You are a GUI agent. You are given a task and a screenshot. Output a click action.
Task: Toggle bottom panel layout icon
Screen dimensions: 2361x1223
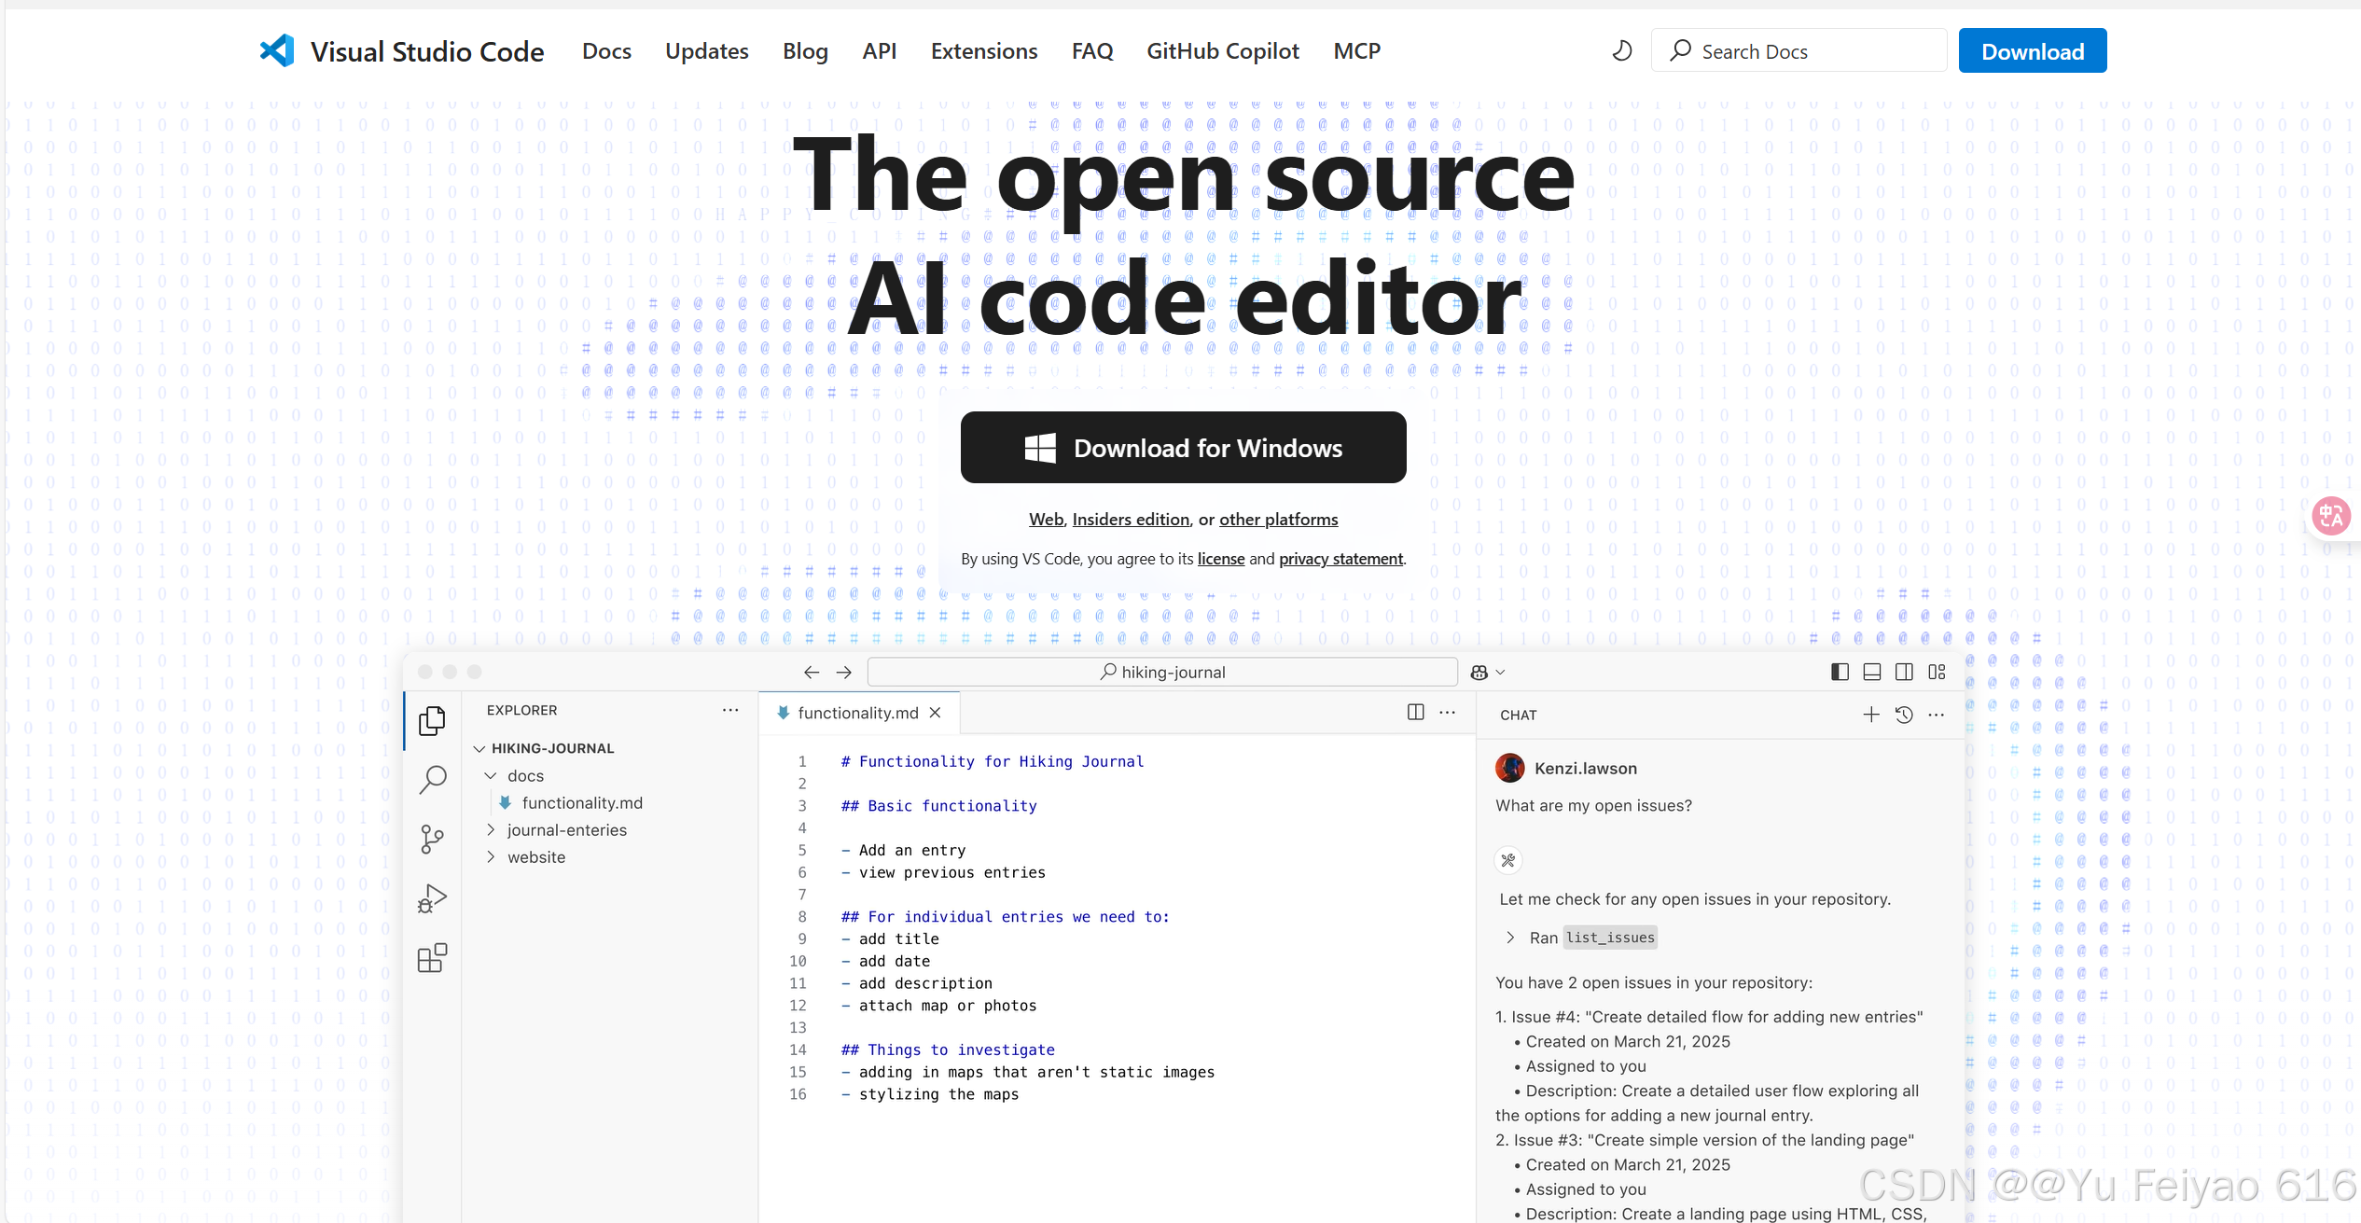[x=1871, y=672]
